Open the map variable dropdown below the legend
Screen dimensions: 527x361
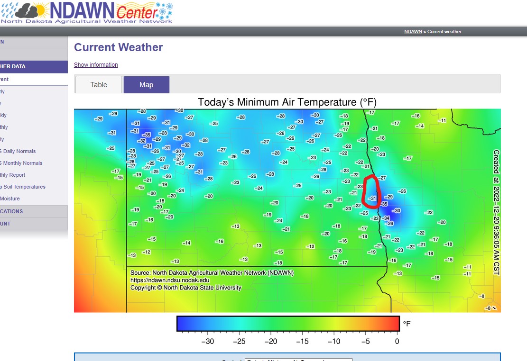(x=299, y=360)
